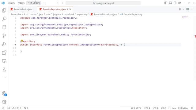Go forward in navigation history
The height and width of the screenshot is (110, 196).
pos(62,3)
